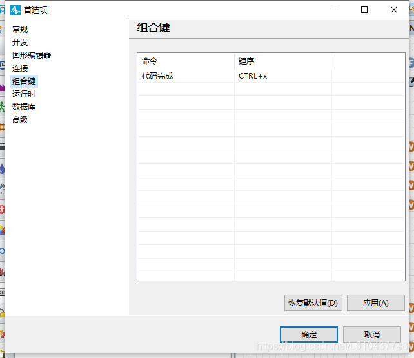
Task: Select 常规 in preferences list
Action: (20, 29)
